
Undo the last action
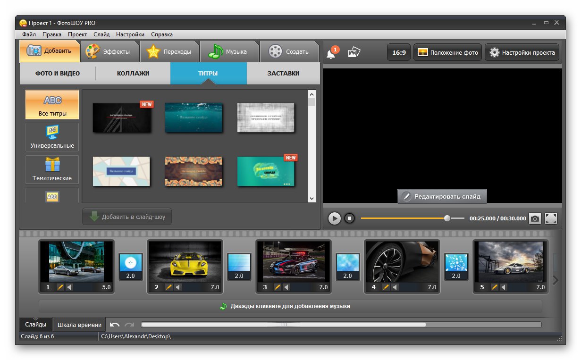click(x=115, y=325)
